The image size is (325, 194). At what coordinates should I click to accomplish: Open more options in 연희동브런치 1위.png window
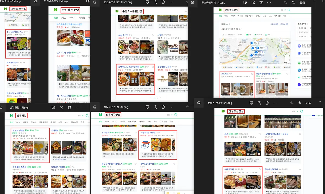pyautogui.click(x=269, y=2)
